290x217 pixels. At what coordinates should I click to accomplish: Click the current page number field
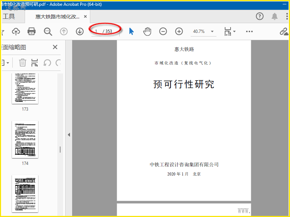(96, 31)
